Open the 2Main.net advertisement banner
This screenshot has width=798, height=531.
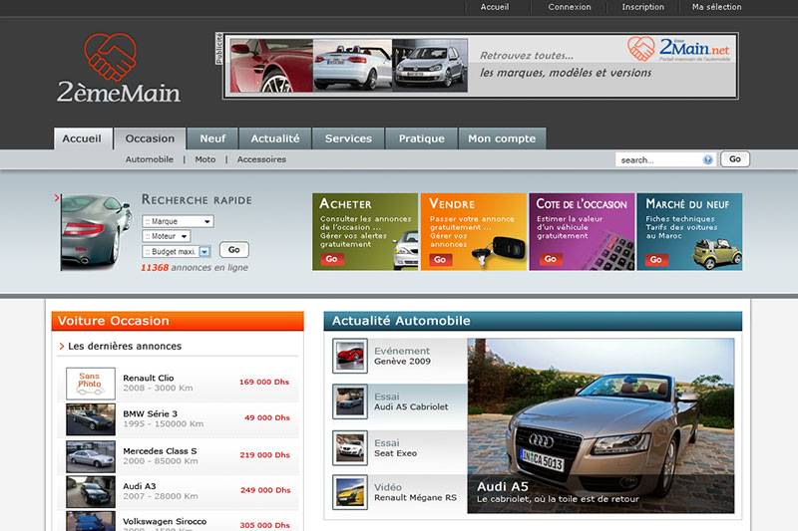tap(481, 66)
